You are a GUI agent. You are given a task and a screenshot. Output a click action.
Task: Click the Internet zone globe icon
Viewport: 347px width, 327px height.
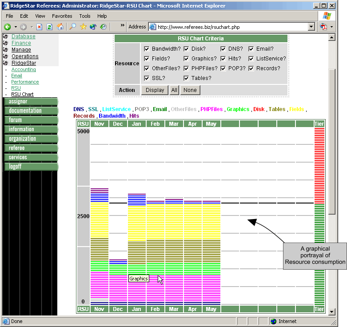(x=274, y=321)
